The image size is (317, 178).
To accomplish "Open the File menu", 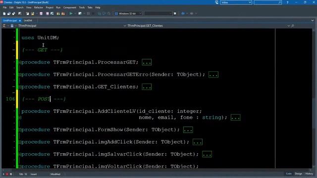I will tap(4, 7).
